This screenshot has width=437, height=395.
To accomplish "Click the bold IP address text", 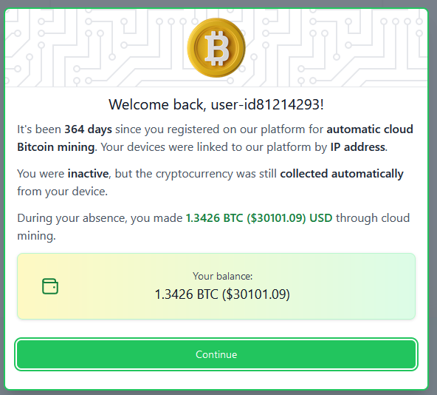I will (358, 147).
